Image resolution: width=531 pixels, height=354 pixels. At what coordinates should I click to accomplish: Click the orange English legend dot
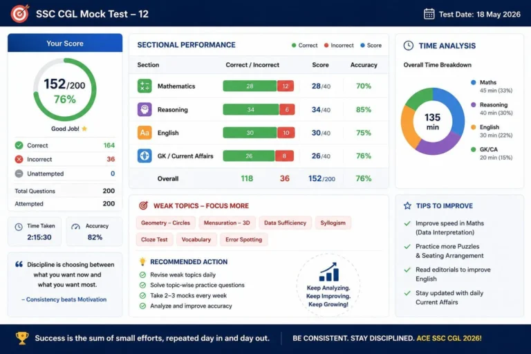click(x=474, y=127)
